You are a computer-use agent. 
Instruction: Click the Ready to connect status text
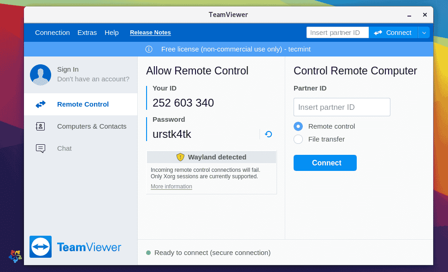click(212, 253)
